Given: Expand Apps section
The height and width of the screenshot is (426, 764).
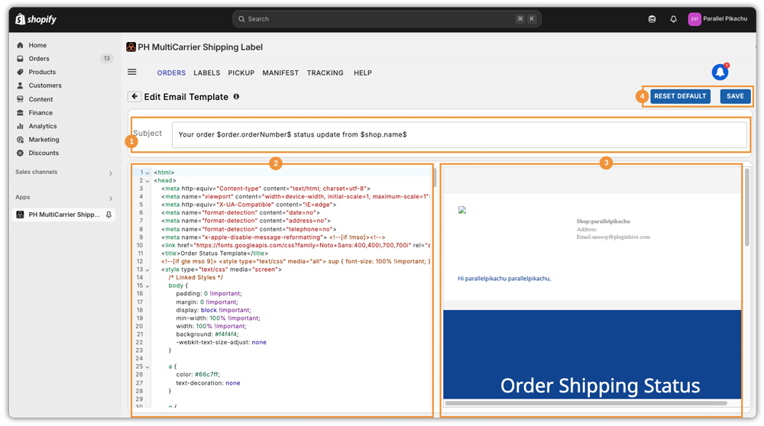Looking at the screenshot, I should [111, 198].
